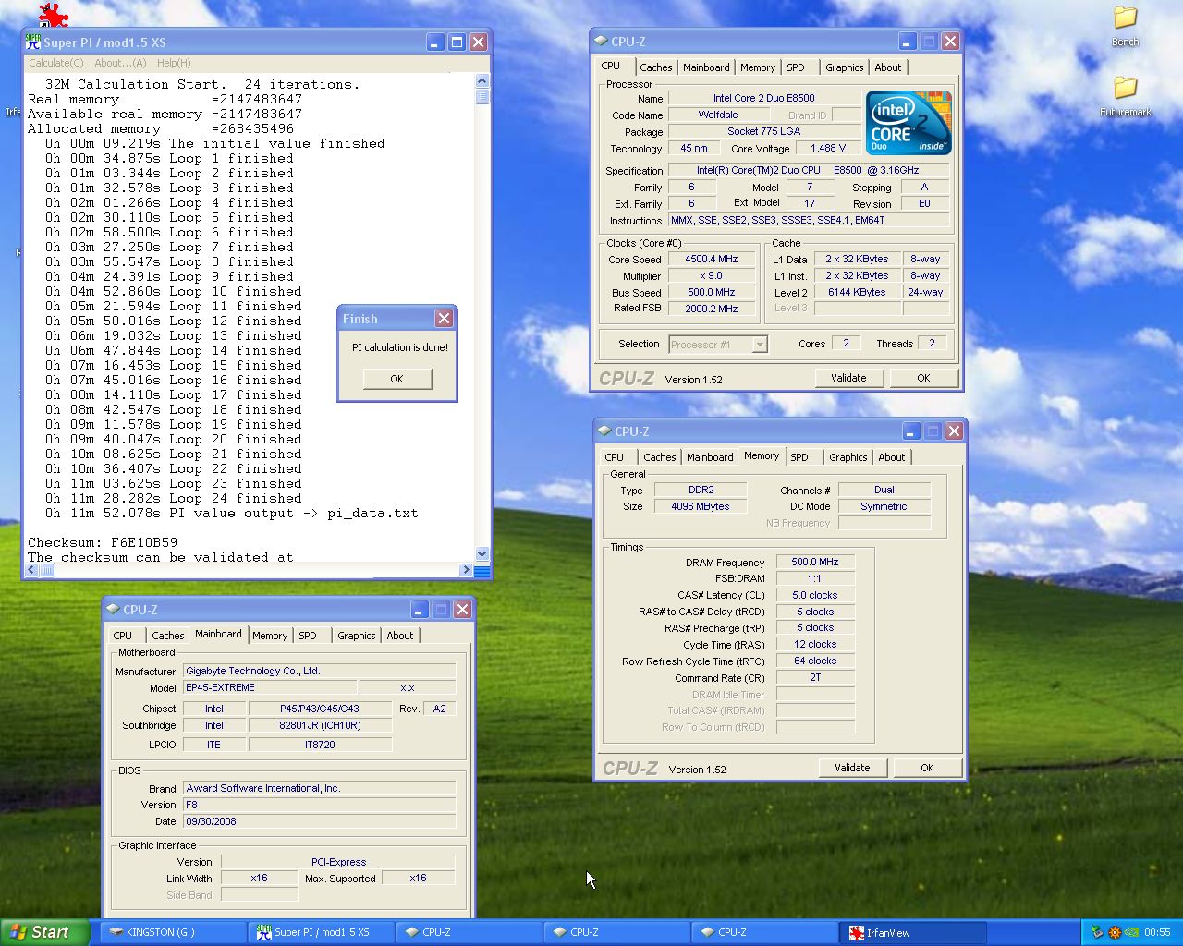
Task: Click the red splat desktop icon
Action: pos(53,15)
